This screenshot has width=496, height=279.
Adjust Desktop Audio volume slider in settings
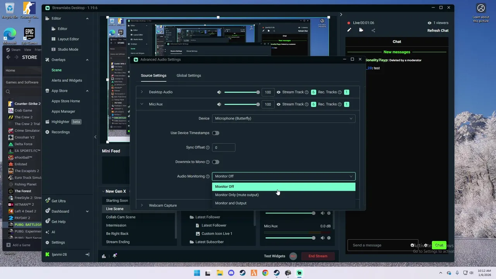(241, 92)
